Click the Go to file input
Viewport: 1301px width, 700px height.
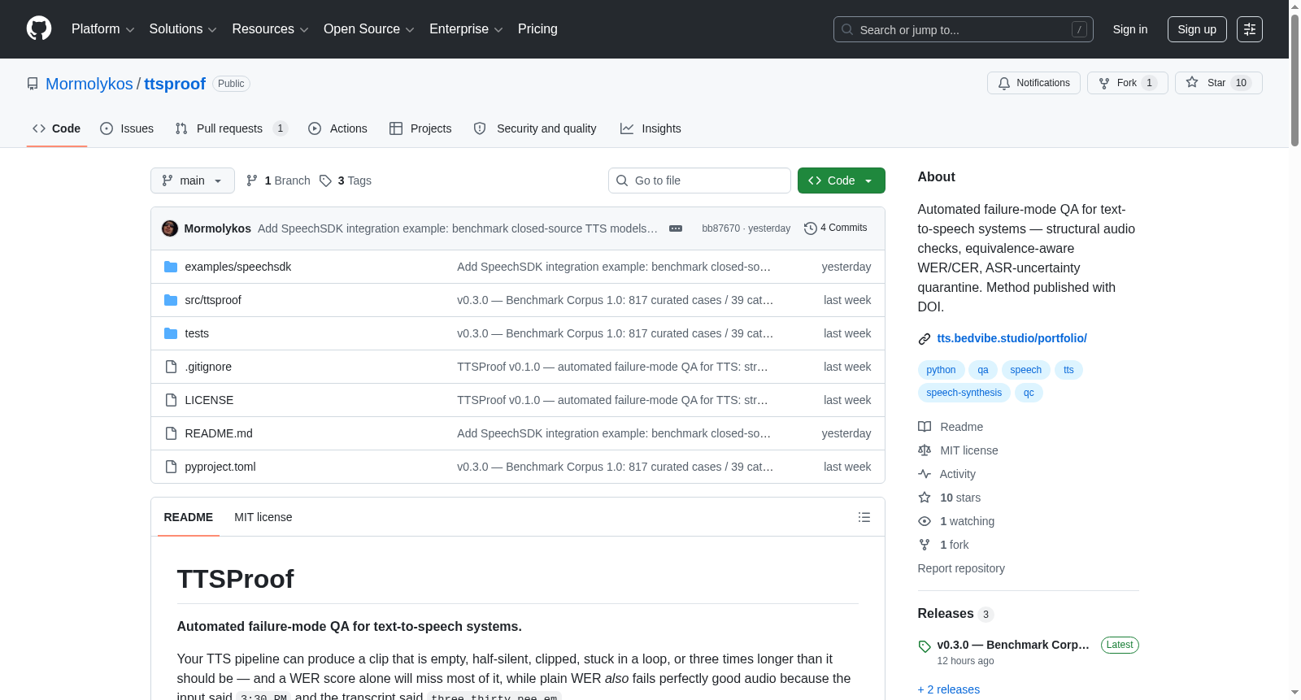(699, 180)
